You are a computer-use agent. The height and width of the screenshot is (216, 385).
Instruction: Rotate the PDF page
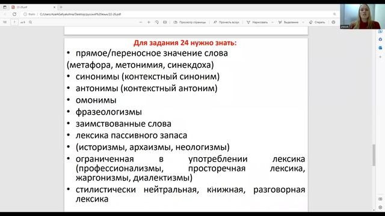[x=156, y=22]
